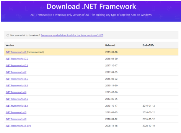Click the 'Not sure what to download?' text
This screenshot has width=181, height=133.
[25, 35]
